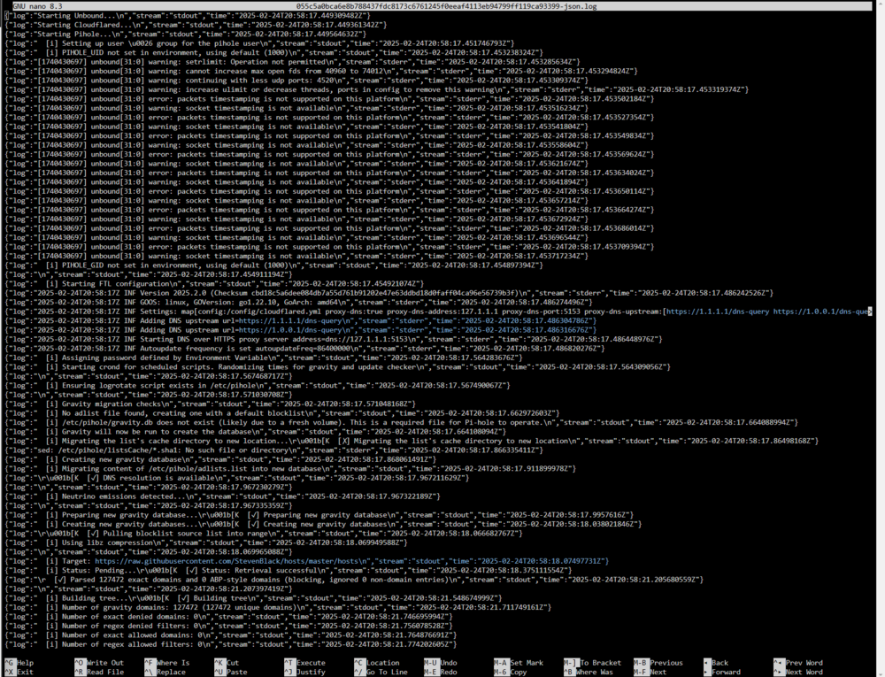Click the "Starting FTL configuration" log line
885x677 pixels.
pyautogui.click(x=214, y=284)
